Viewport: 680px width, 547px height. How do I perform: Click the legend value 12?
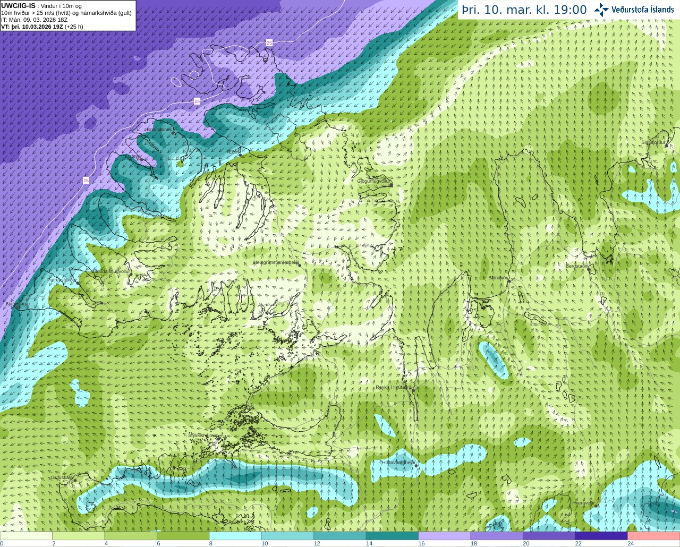pyautogui.click(x=317, y=543)
